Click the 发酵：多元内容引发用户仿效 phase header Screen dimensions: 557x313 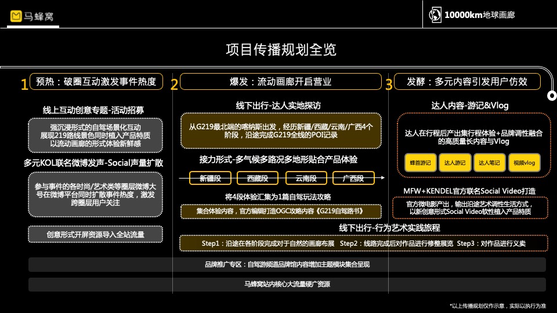[467, 82]
